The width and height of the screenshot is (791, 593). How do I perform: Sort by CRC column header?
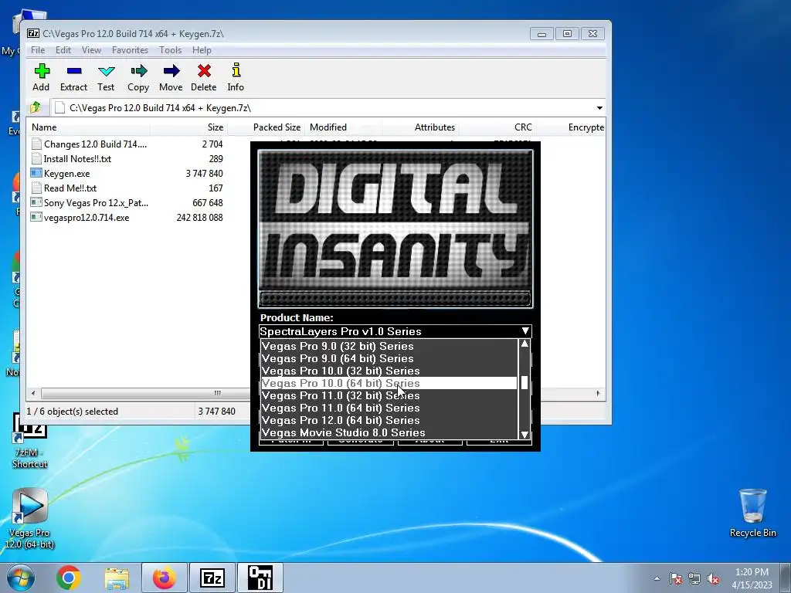pos(497,127)
